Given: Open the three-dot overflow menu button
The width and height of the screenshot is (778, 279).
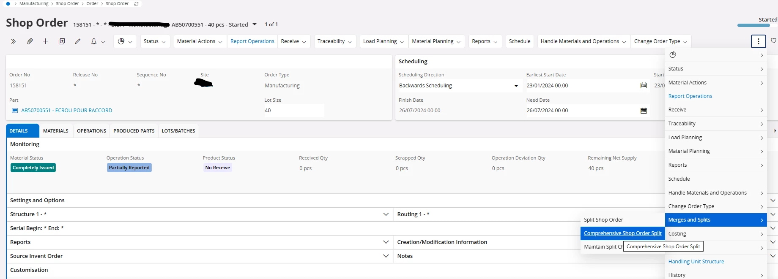Looking at the screenshot, I should [x=758, y=41].
